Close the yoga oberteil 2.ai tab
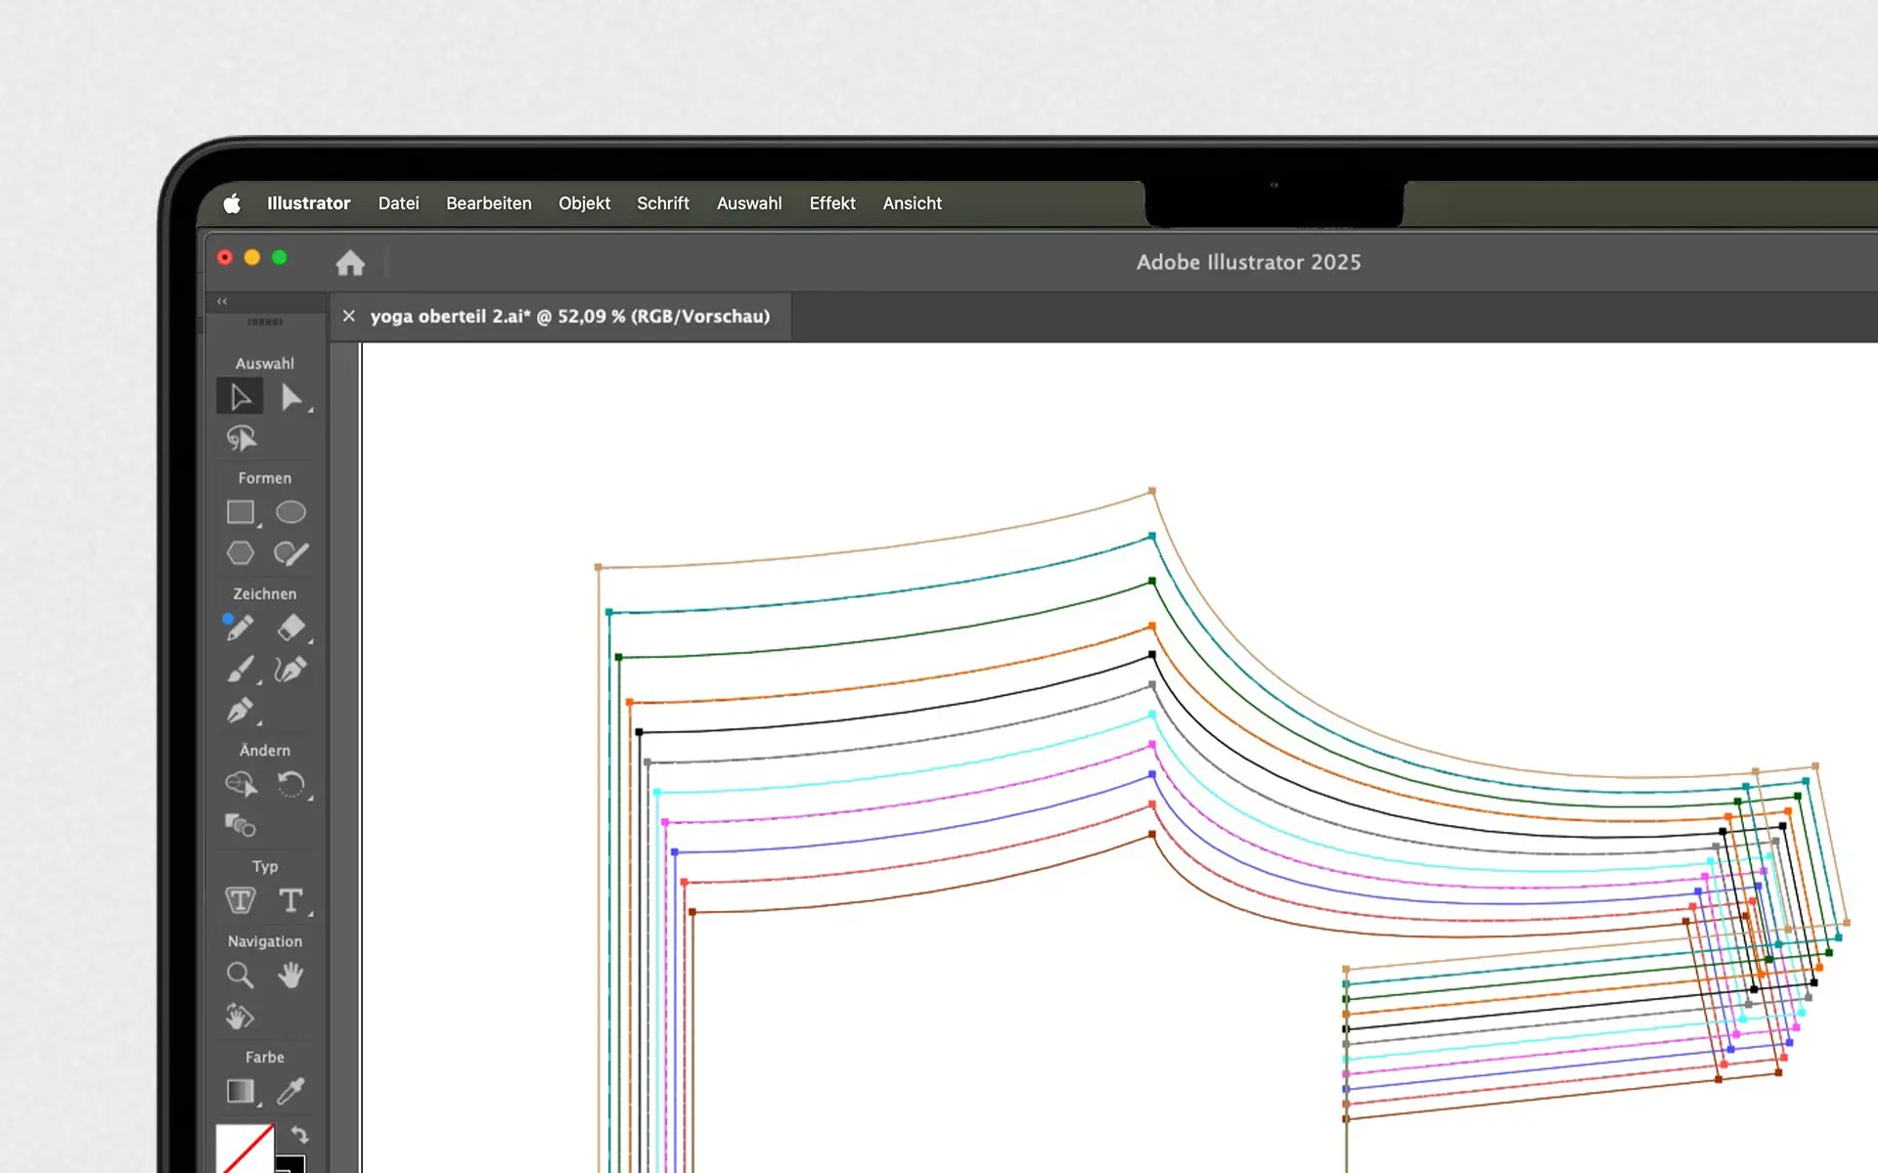Viewport: 1878px width, 1173px height. [348, 316]
